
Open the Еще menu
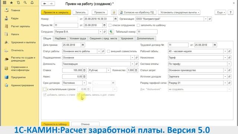pyautogui.click(x=220, y=12)
